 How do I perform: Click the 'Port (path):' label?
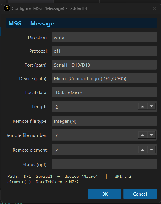click(36, 65)
